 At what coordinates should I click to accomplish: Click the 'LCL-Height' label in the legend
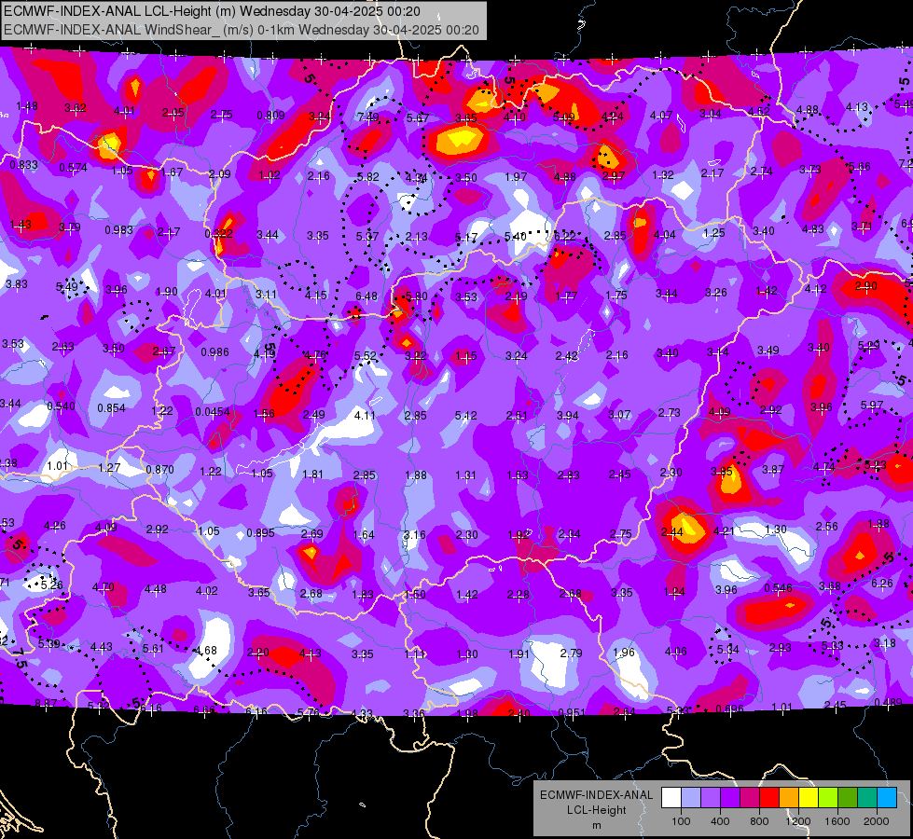(596, 810)
